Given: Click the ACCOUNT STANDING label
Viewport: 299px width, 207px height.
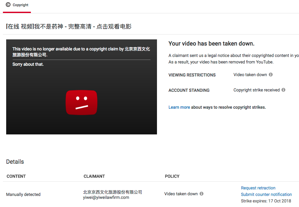Looking at the screenshot, I should [189, 90].
